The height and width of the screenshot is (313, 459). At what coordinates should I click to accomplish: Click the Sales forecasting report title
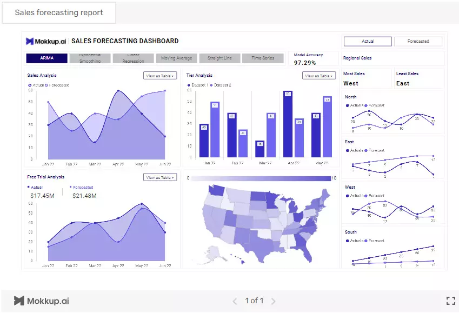tap(59, 12)
